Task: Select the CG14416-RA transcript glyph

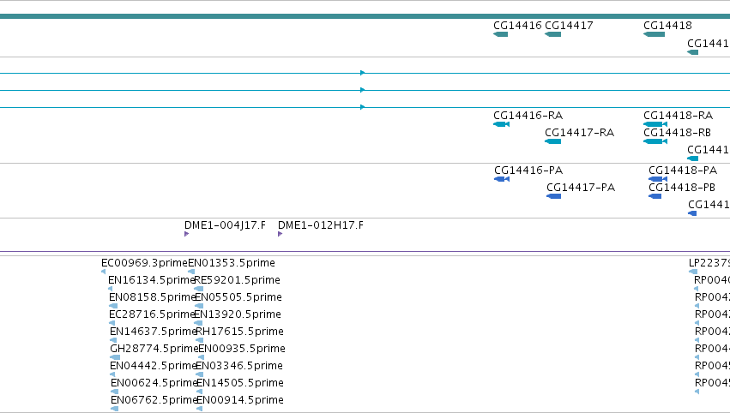Action: (x=502, y=124)
